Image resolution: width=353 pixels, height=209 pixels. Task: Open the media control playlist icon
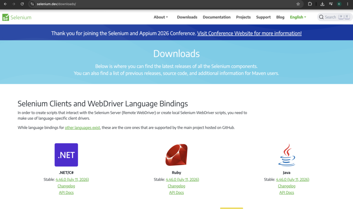point(331,4)
